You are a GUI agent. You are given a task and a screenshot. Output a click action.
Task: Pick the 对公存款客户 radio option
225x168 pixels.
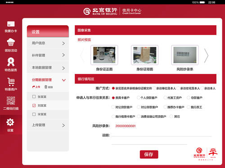139,107
